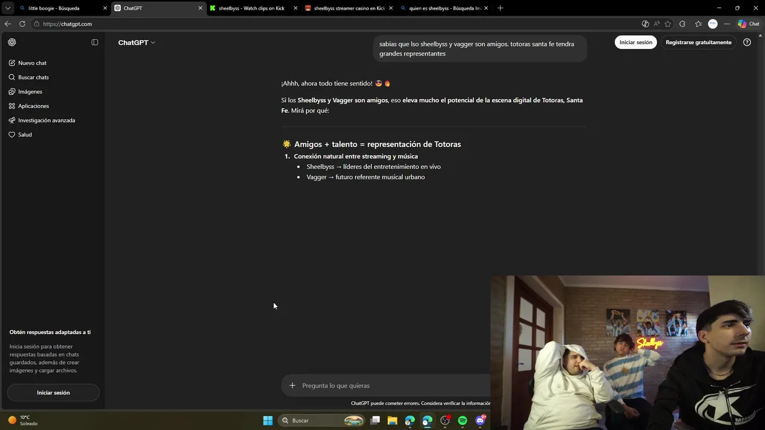Screen dimensions: 765x430
Task: Click bullet Vagger → futuro referente musical urbano
Action: pos(366,177)
